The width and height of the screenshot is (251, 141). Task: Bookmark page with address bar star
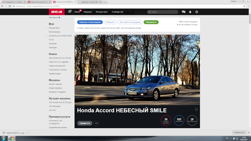(x=244, y=6)
